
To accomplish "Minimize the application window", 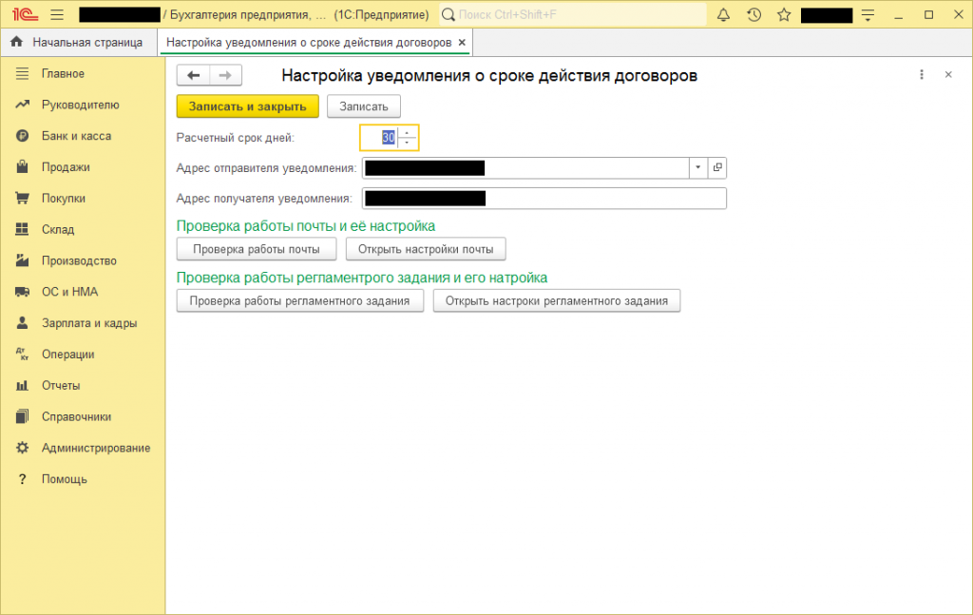I will click(899, 15).
